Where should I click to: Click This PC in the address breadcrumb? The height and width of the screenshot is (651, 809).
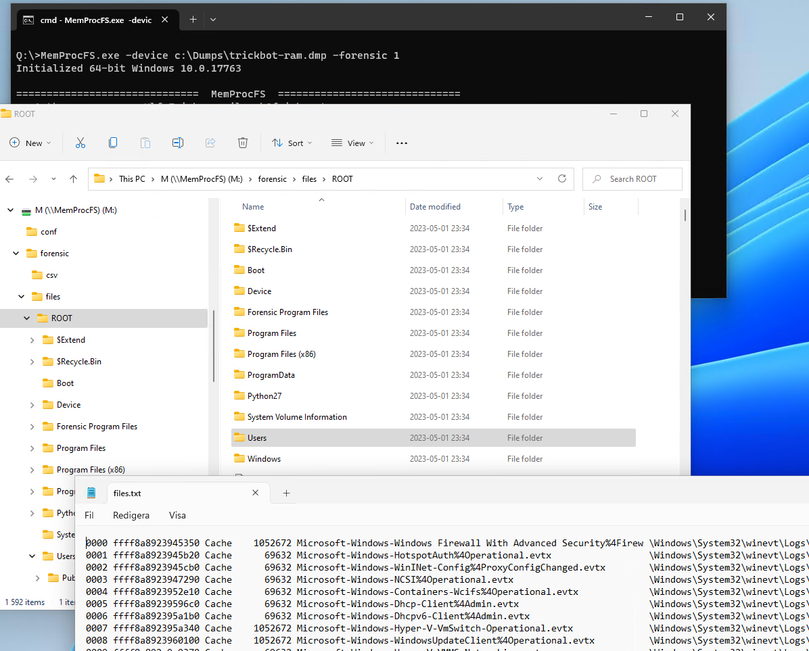coord(132,179)
